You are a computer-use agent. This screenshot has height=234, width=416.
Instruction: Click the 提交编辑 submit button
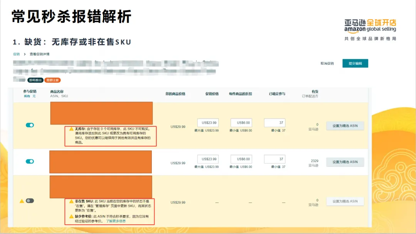tap(355, 63)
